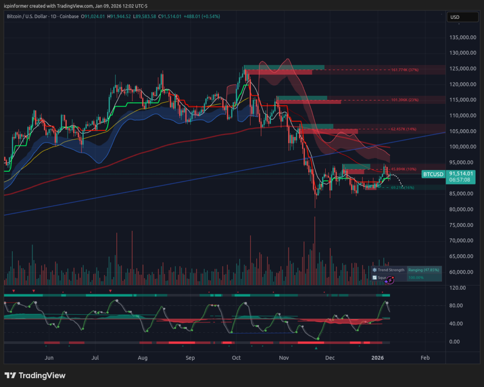This screenshot has width=484, height=387.
Task: Click the Squeeze row icon in the table
Action: (x=374, y=278)
